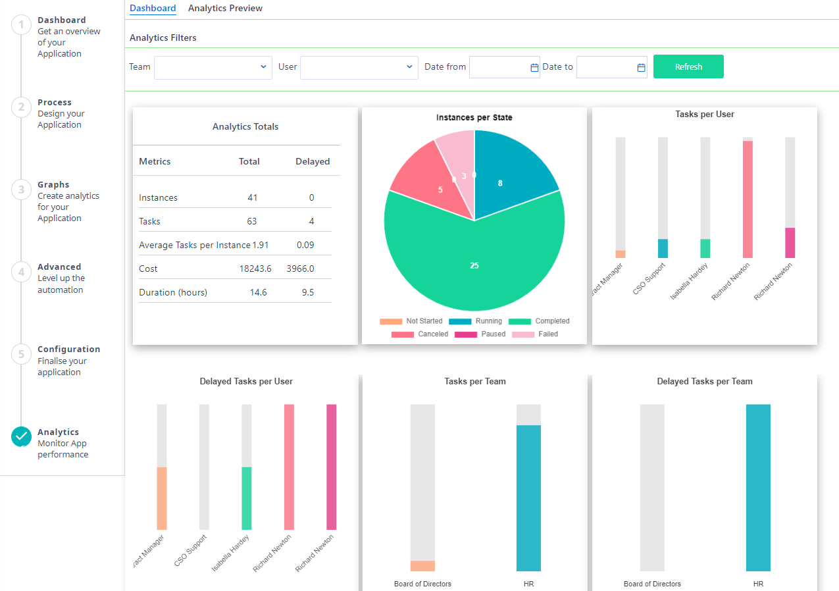Select step 1 Dashboard circle icon
The image size is (839, 591).
[21, 26]
